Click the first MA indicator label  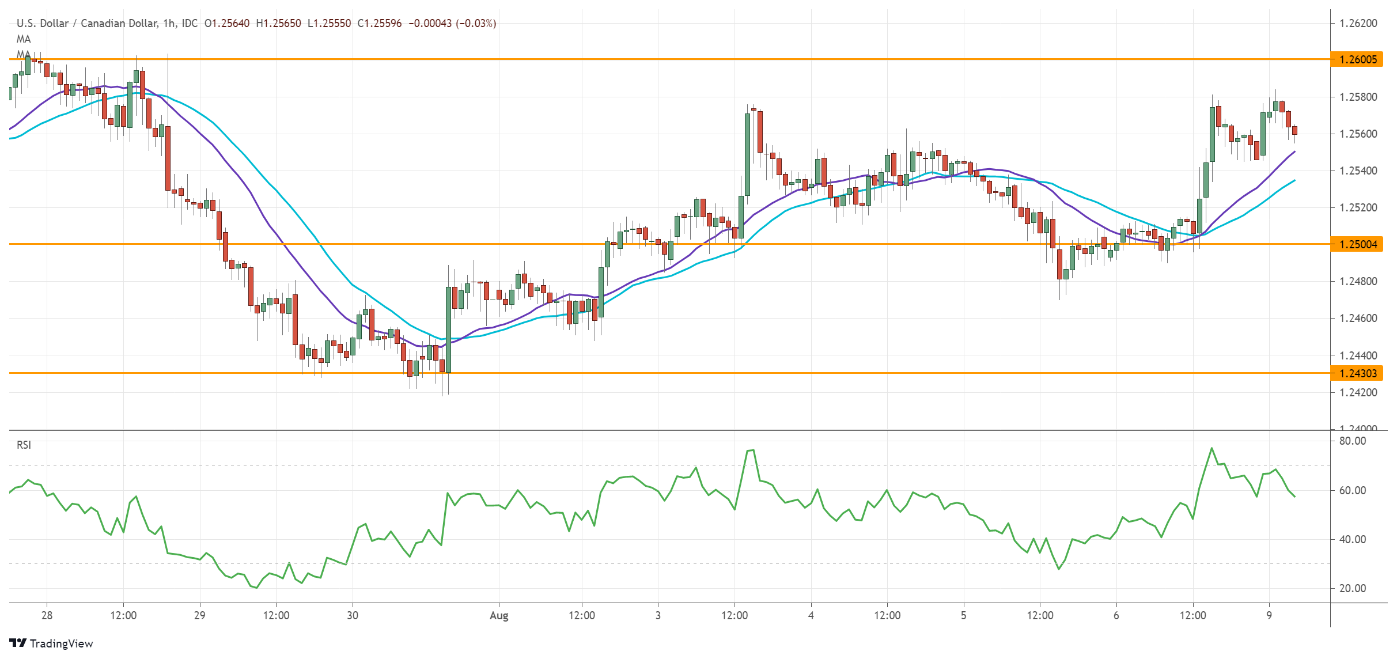pos(24,39)
